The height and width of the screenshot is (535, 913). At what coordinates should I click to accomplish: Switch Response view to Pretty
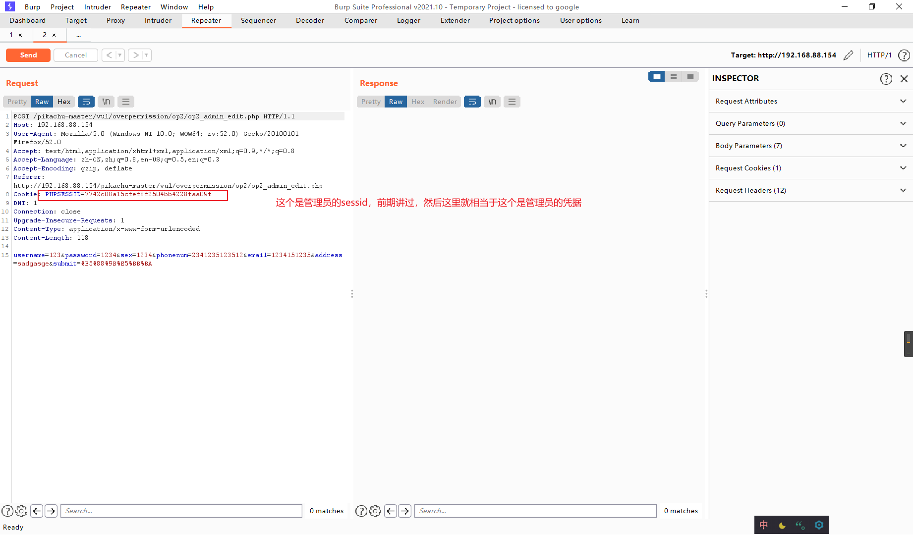(x=371, y=102)
